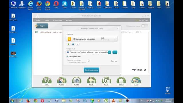Viewport: 183px width, 103px height.
Task: Click the uTorrent taskbar icon
Action: click(x=106, y=101)
